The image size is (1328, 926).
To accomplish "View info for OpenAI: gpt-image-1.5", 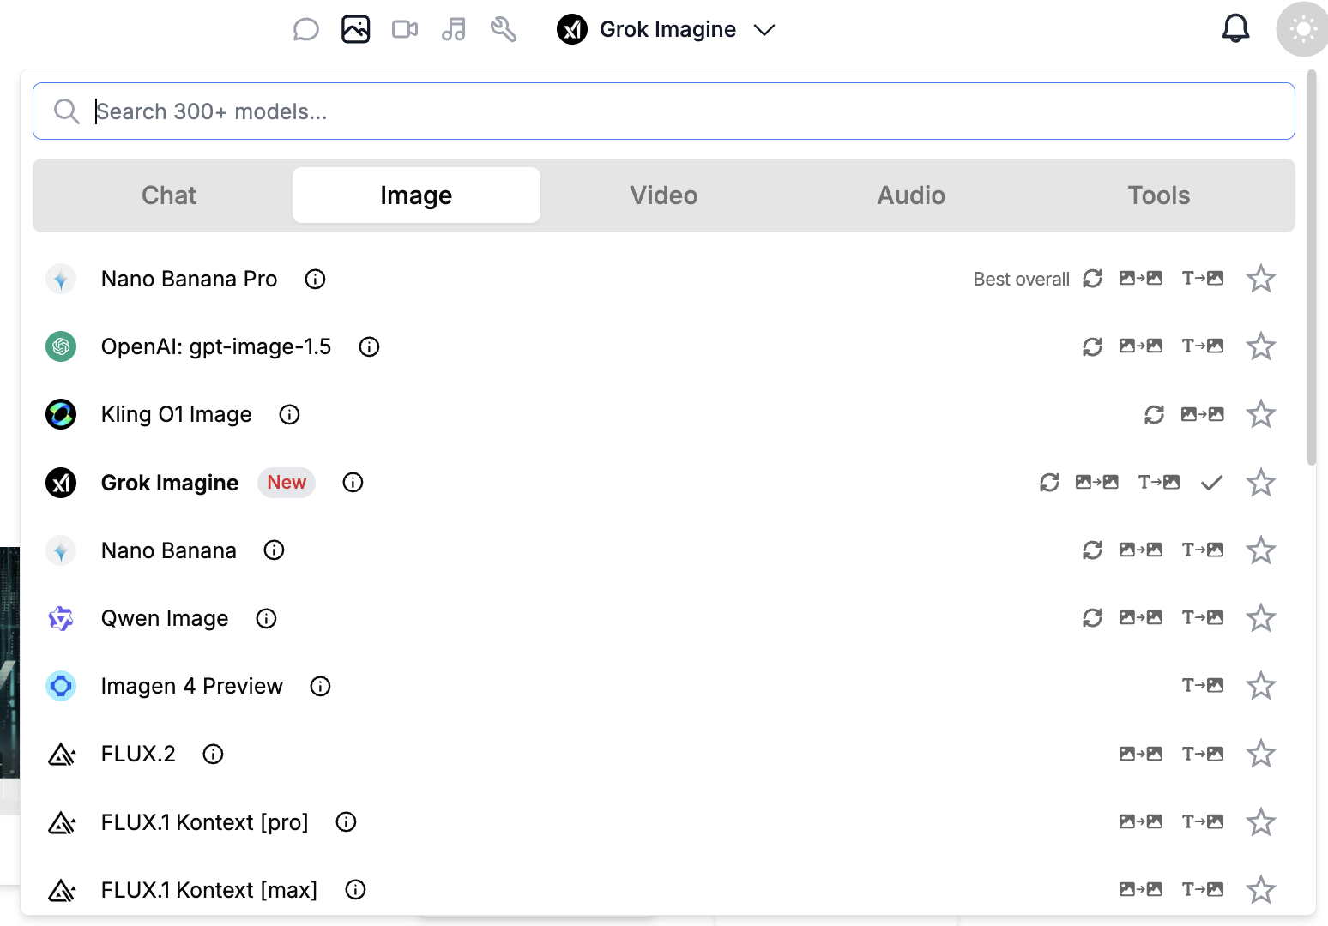I will click(369, 346).
